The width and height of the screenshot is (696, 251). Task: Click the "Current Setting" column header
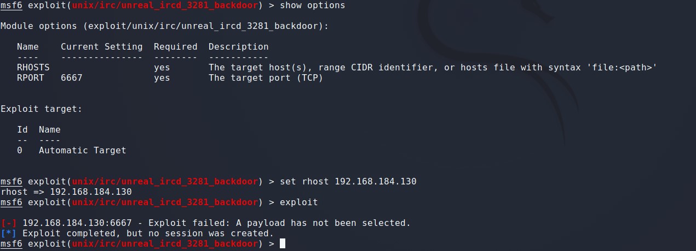pyautogui.click(x=101, y=47)
